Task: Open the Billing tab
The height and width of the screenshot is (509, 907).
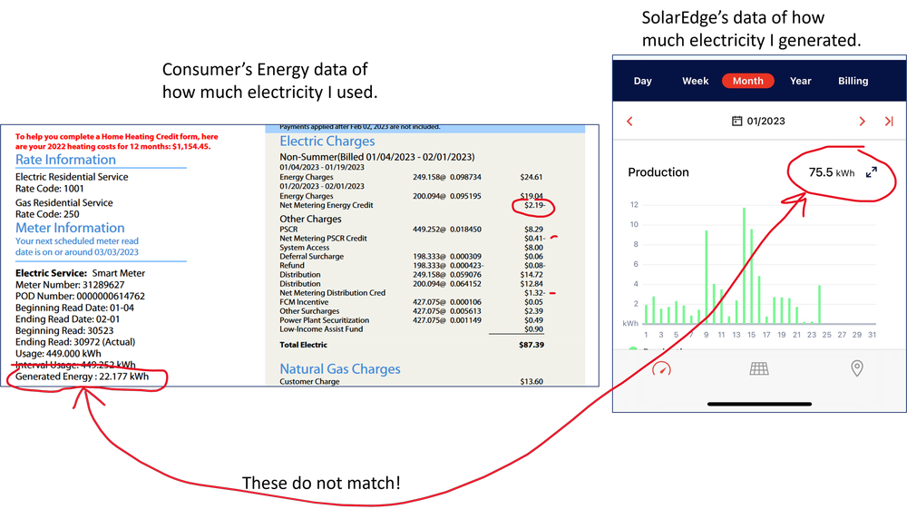Action: (x=853, y=81)
